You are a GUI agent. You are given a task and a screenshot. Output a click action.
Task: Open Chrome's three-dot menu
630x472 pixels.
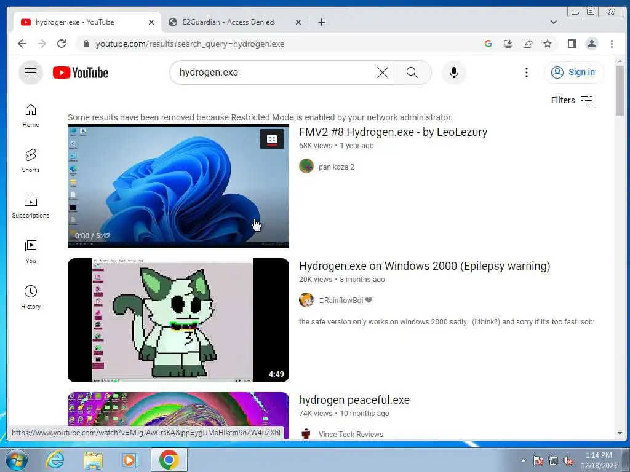click(x=612, y=44)
